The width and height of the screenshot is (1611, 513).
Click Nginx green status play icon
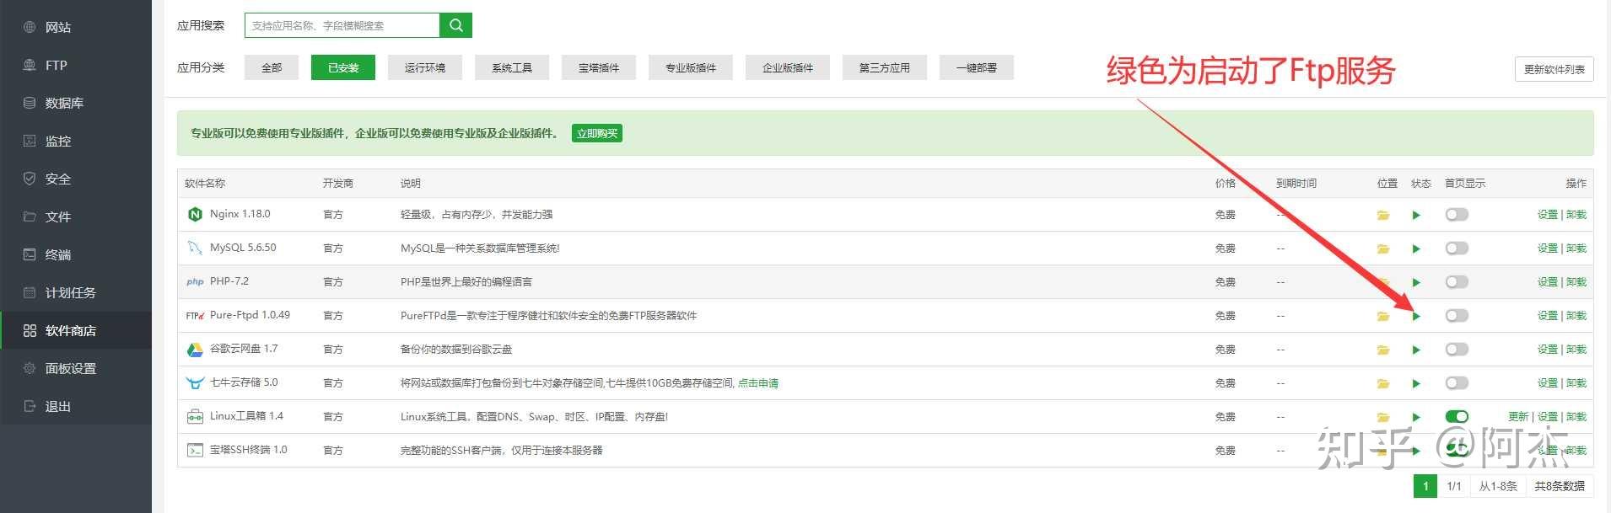pyautogui.click(x=1416, y=215)
